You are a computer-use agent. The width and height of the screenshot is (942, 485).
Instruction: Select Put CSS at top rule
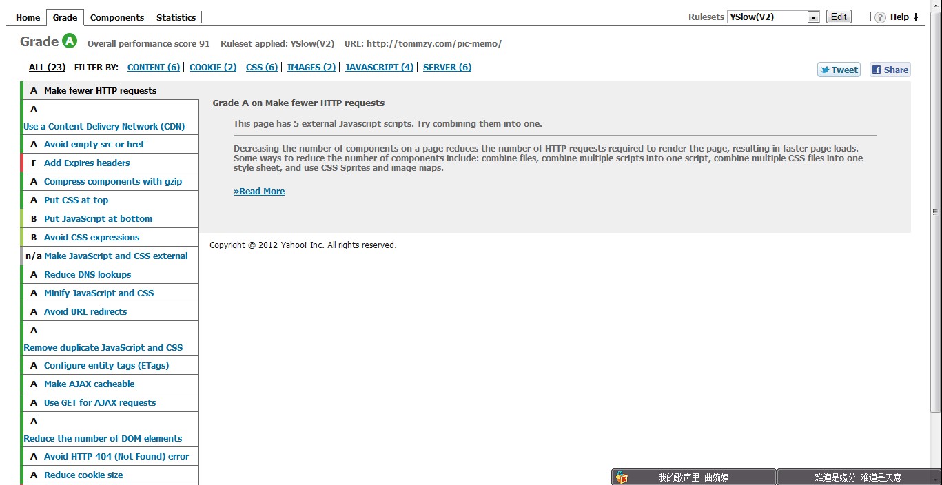click(110, 200)
